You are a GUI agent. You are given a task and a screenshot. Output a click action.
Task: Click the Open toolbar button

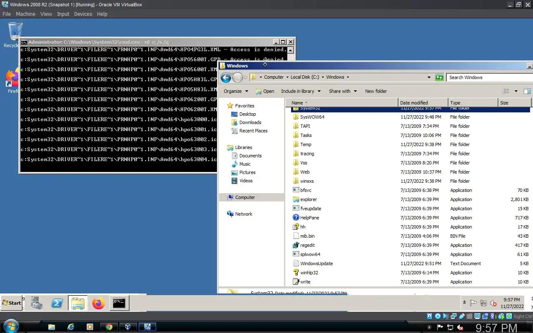tap(265, 91)
